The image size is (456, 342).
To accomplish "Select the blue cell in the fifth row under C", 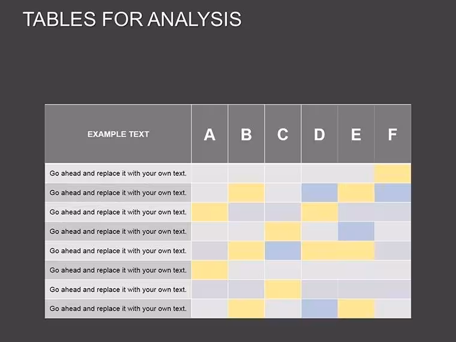I will (x=283, y=251).
